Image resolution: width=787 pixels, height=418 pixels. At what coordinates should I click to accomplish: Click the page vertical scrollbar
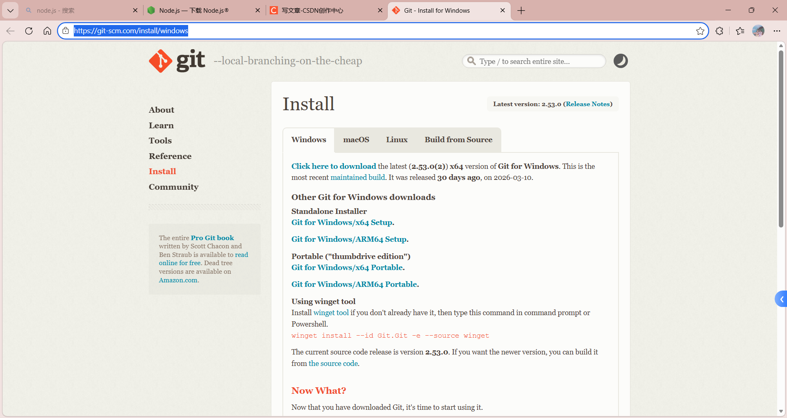click(781, 139)
